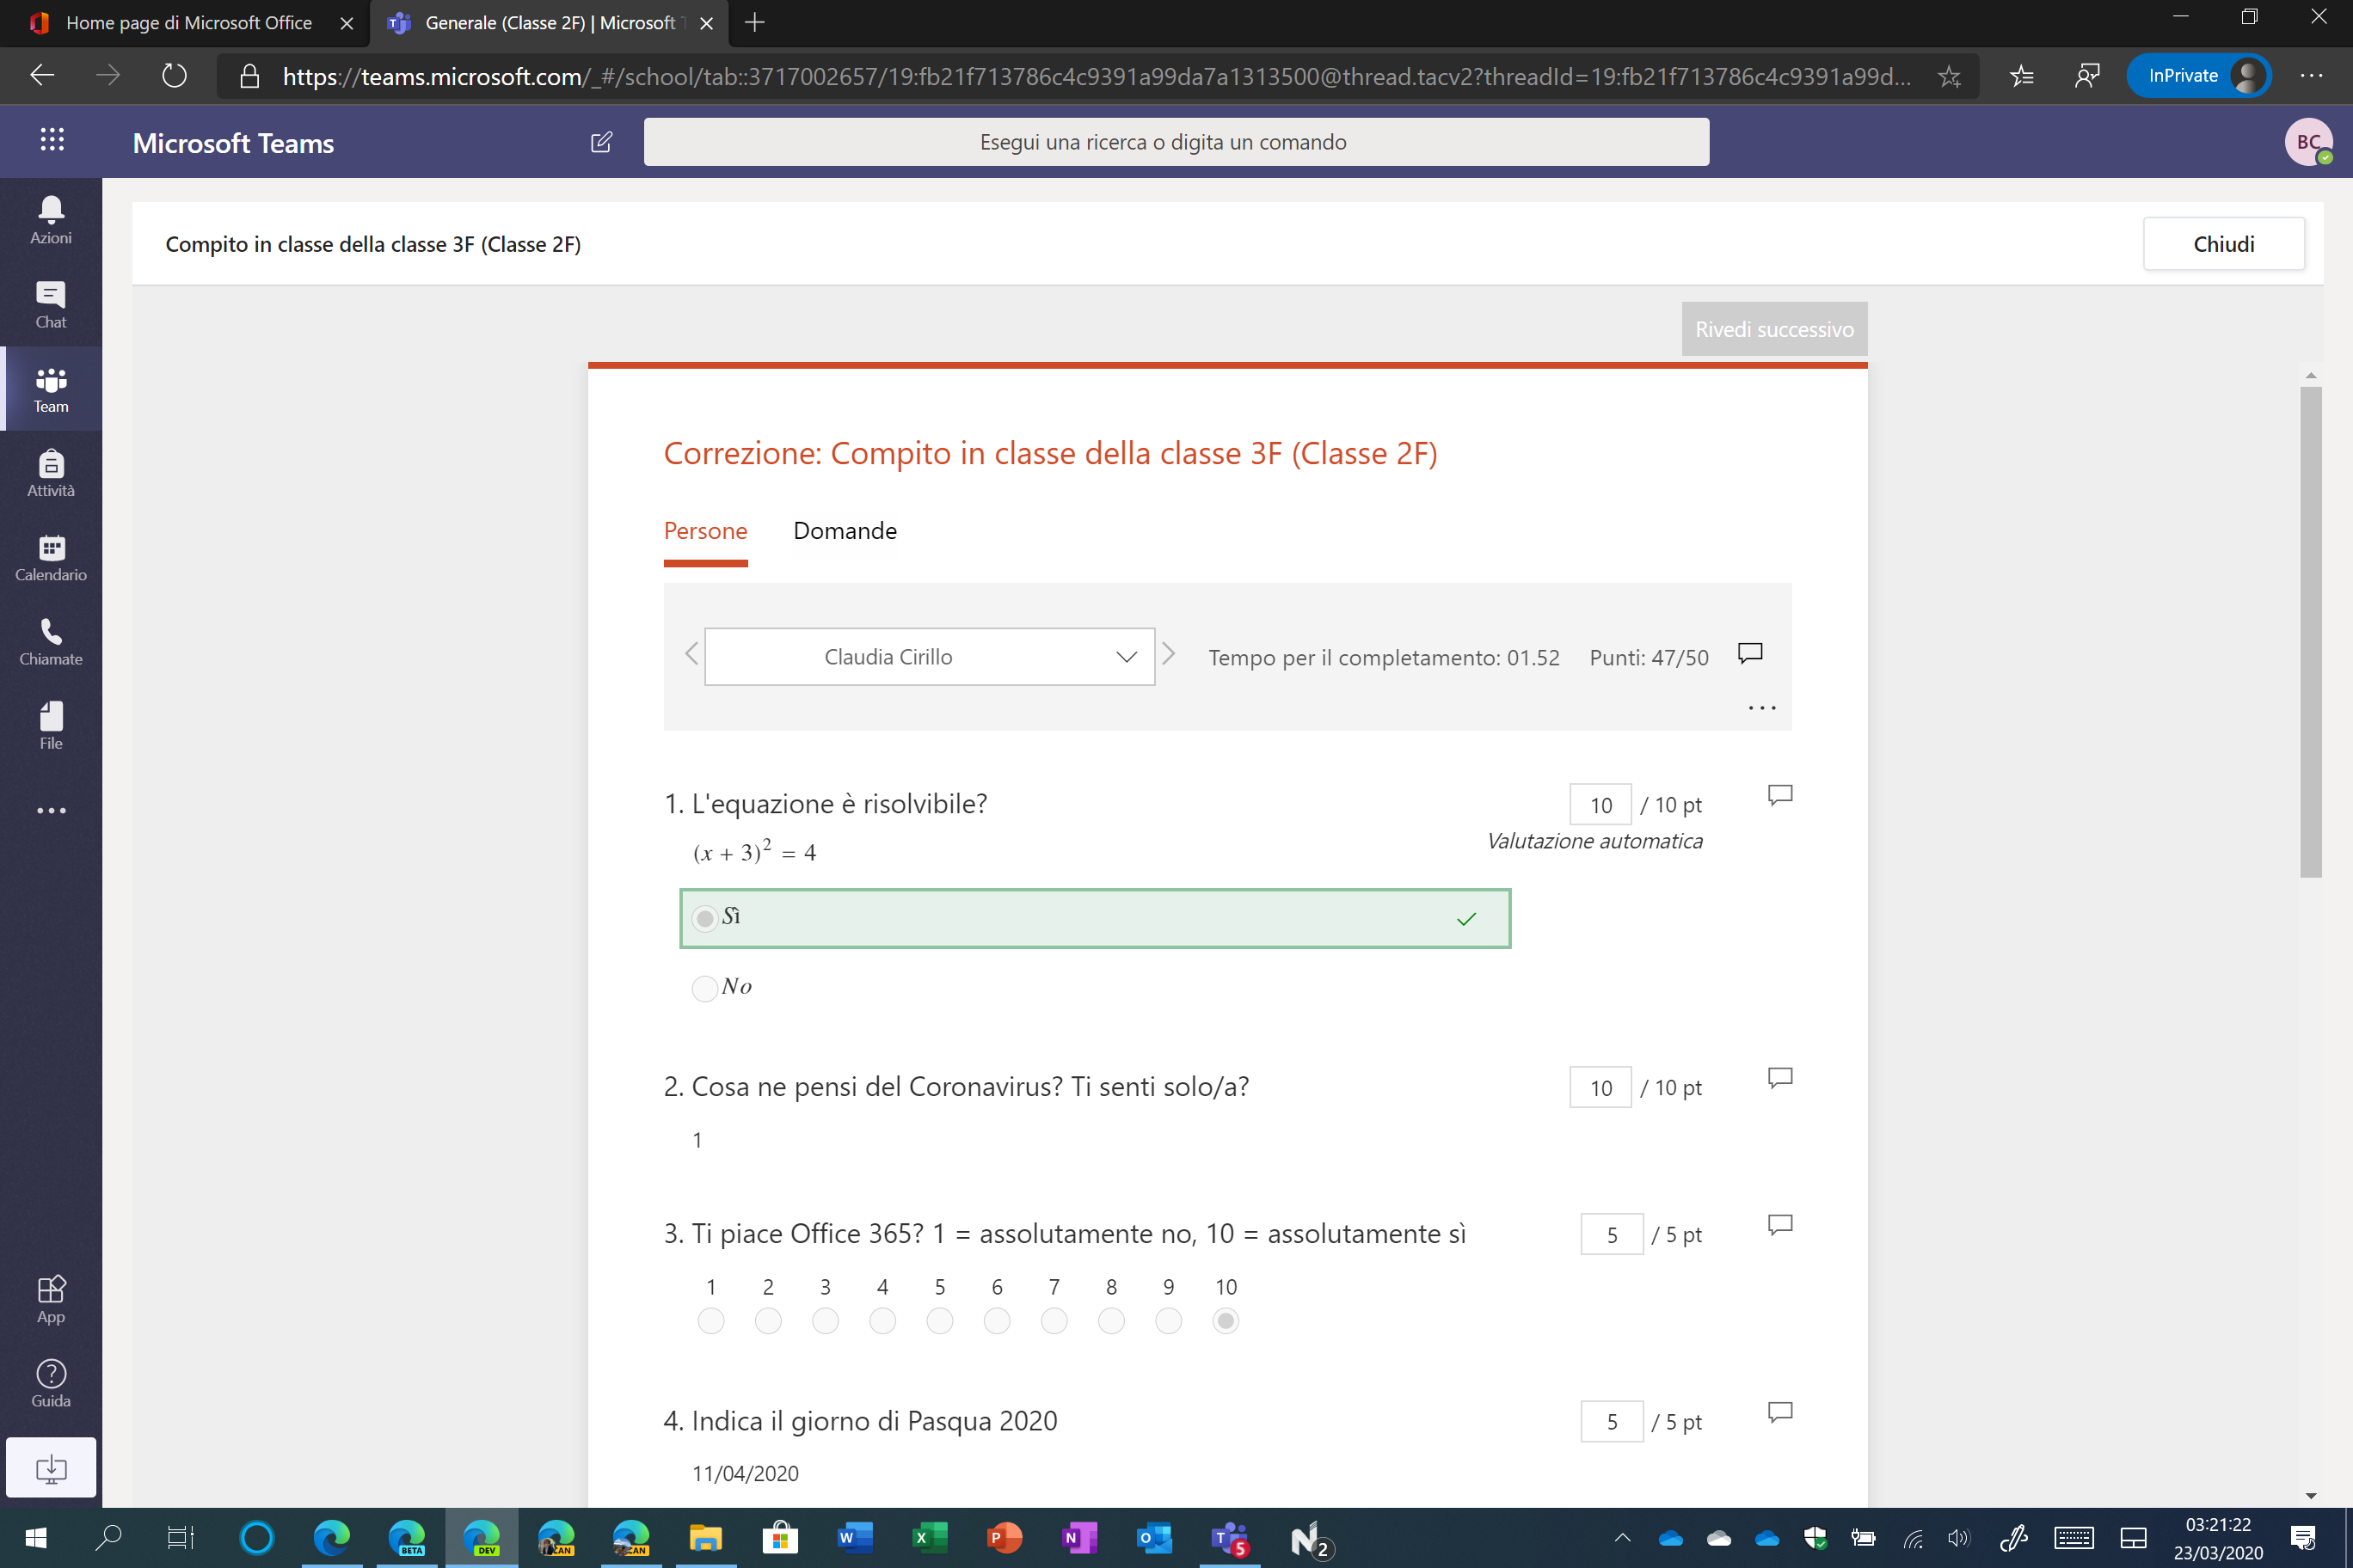
Task: Open Word from the taskbar
Action: click(x=856, y=1538)
